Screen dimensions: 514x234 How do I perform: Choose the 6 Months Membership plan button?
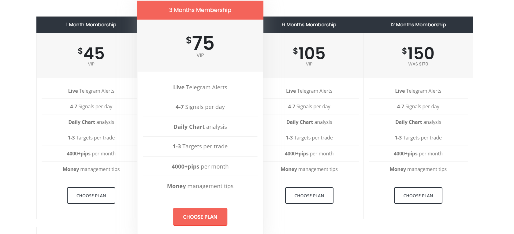click(309, 195)
